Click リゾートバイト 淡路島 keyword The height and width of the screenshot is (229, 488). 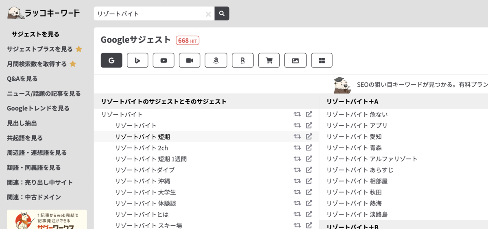[357, 214]
